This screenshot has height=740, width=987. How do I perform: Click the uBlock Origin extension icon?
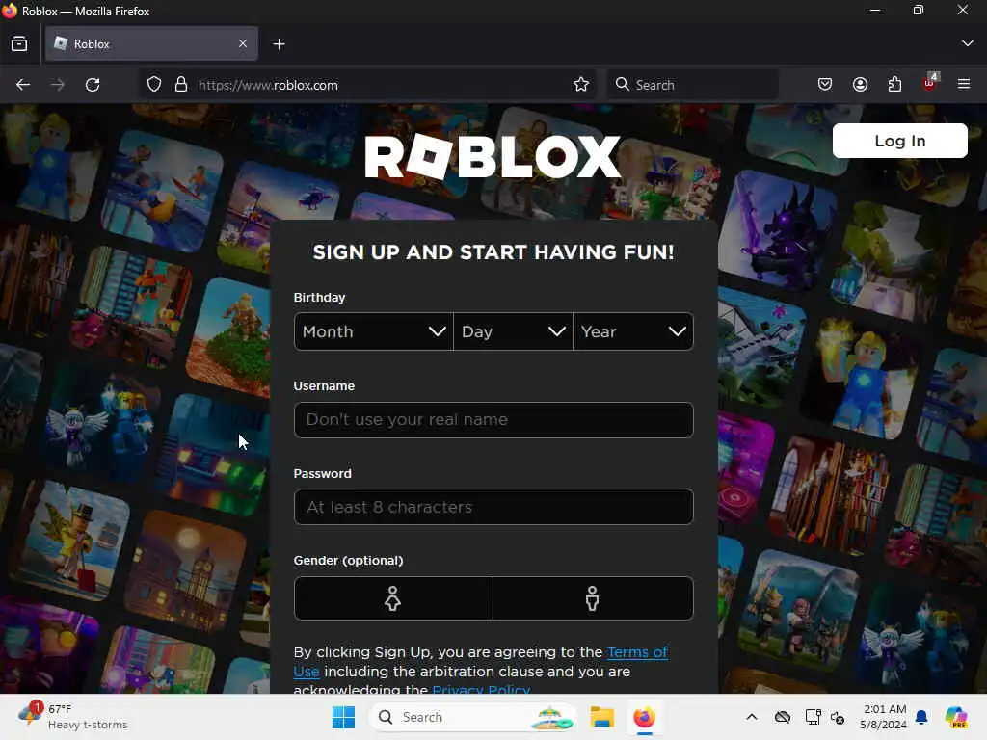point(930,83)
